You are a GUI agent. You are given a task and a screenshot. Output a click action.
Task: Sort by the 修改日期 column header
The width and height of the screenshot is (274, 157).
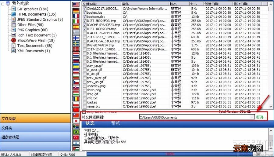247,4
